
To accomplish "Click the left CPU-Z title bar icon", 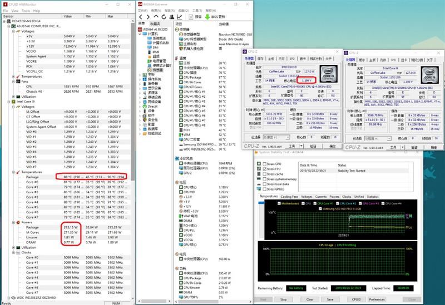I will [245, 51].
